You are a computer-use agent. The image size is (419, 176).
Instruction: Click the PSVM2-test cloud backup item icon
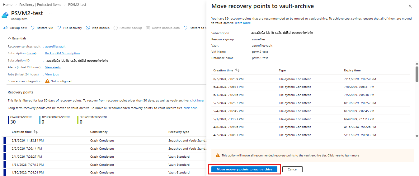pyautogui.click(x=6, y=15)
